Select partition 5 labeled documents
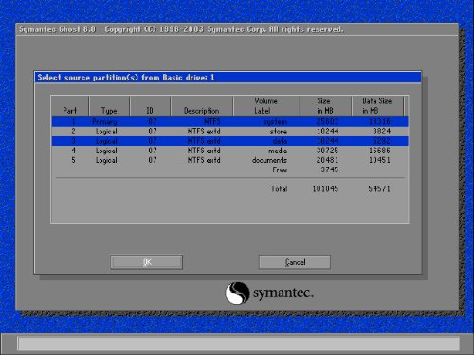This screenshot has width=474, height=355. (229, 160)
